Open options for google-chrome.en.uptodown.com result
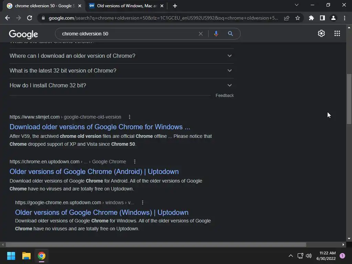Viewport: 352px width, 264px height. coord(143,202)
